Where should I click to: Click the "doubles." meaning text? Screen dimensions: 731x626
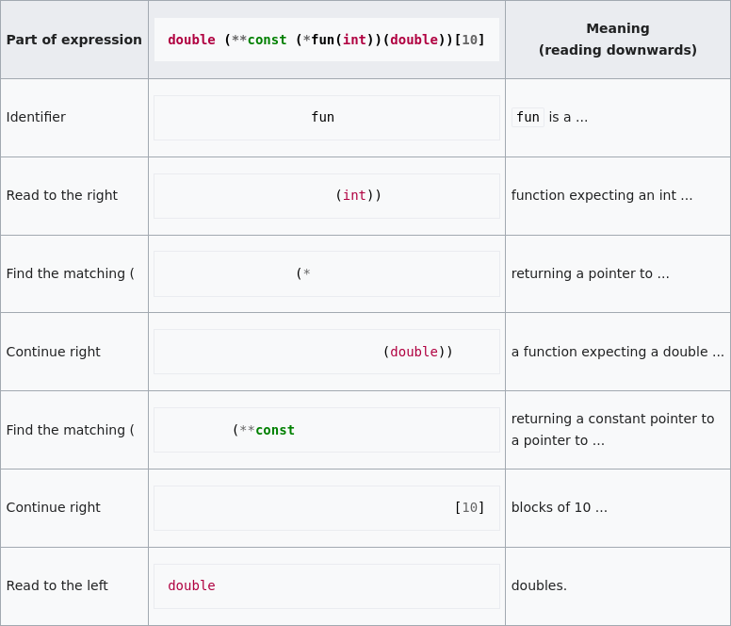pos(539,585)
